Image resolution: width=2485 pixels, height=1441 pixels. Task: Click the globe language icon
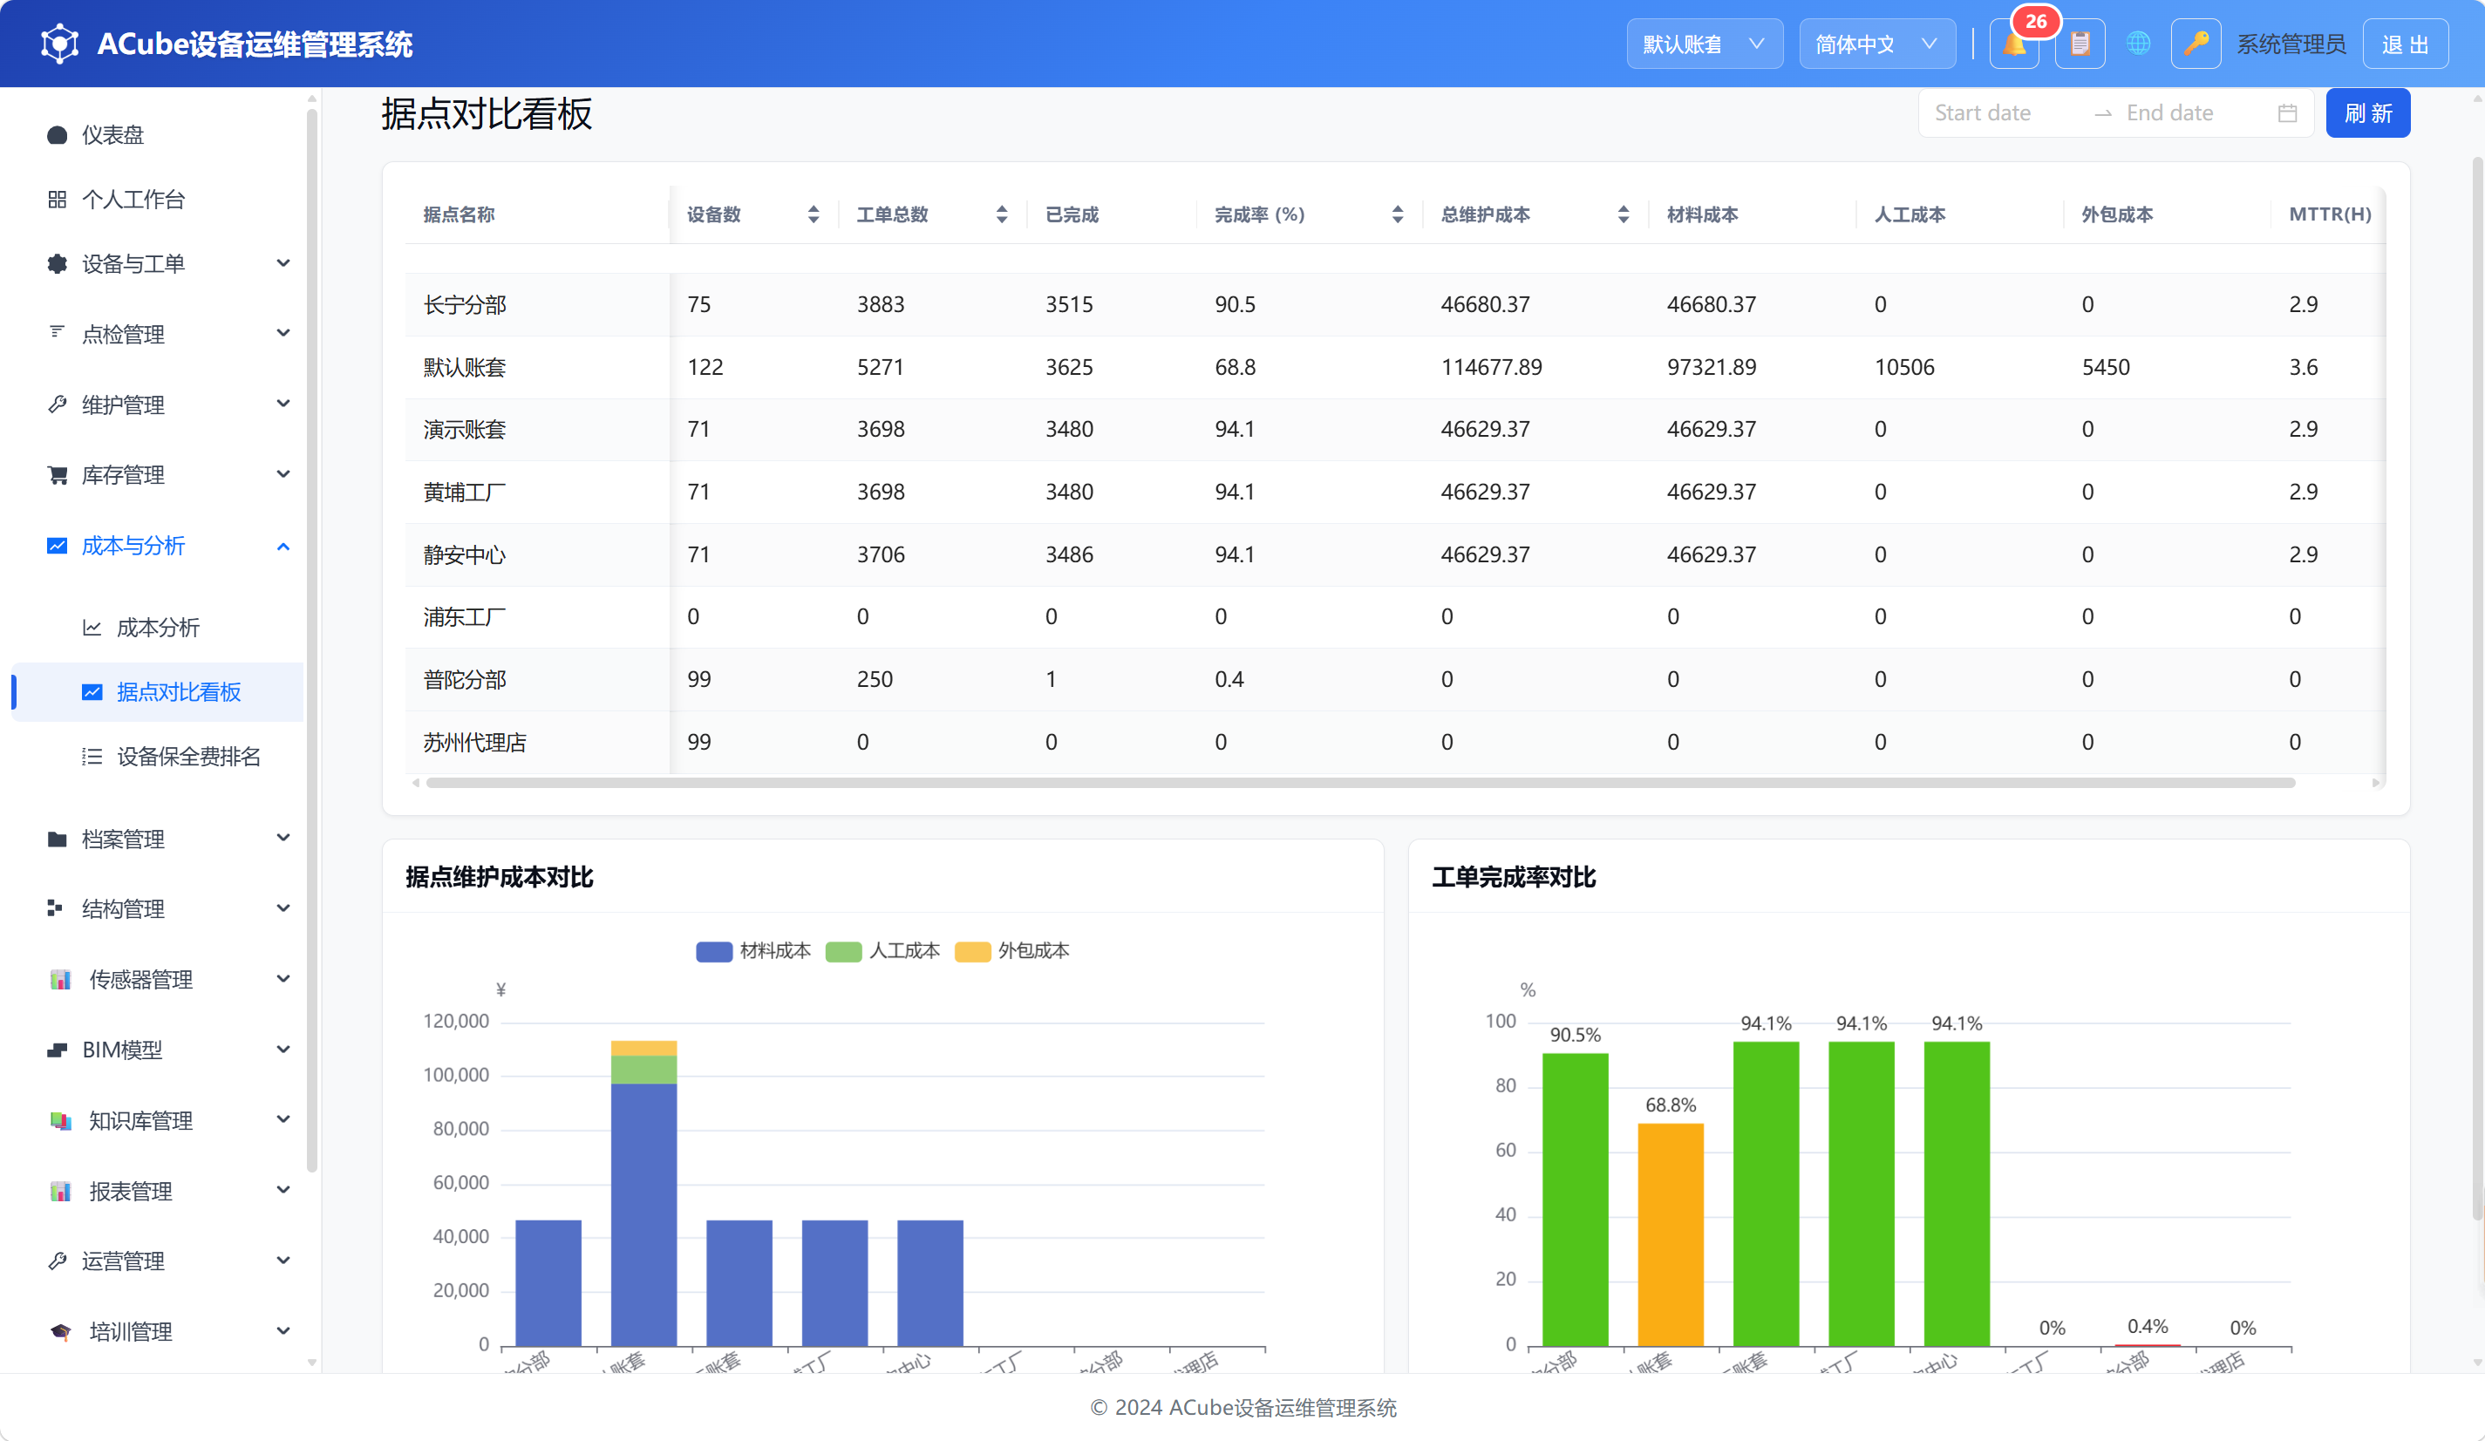2138,44
